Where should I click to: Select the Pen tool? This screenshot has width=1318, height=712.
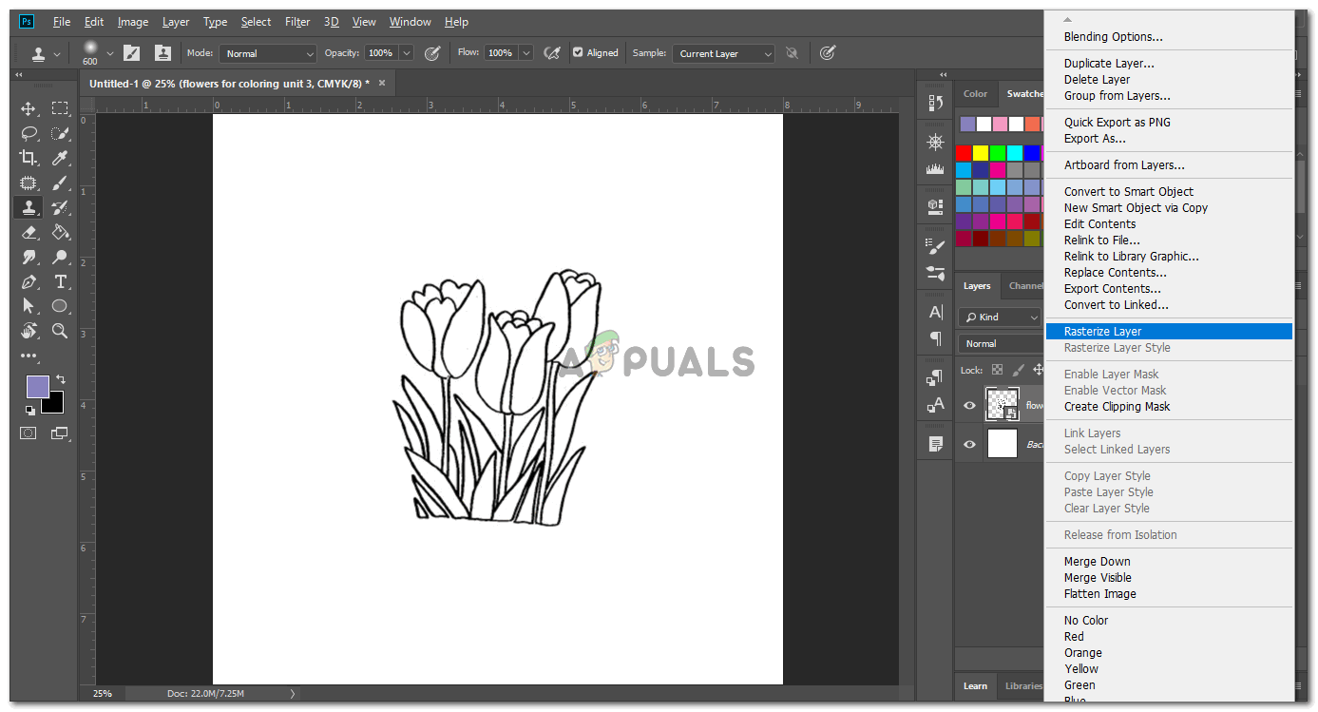(29, 281)
